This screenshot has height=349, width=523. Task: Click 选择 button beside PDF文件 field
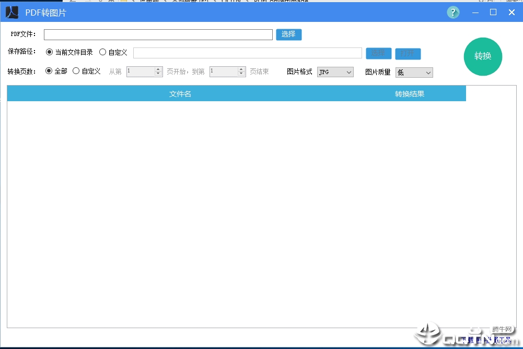289,34
